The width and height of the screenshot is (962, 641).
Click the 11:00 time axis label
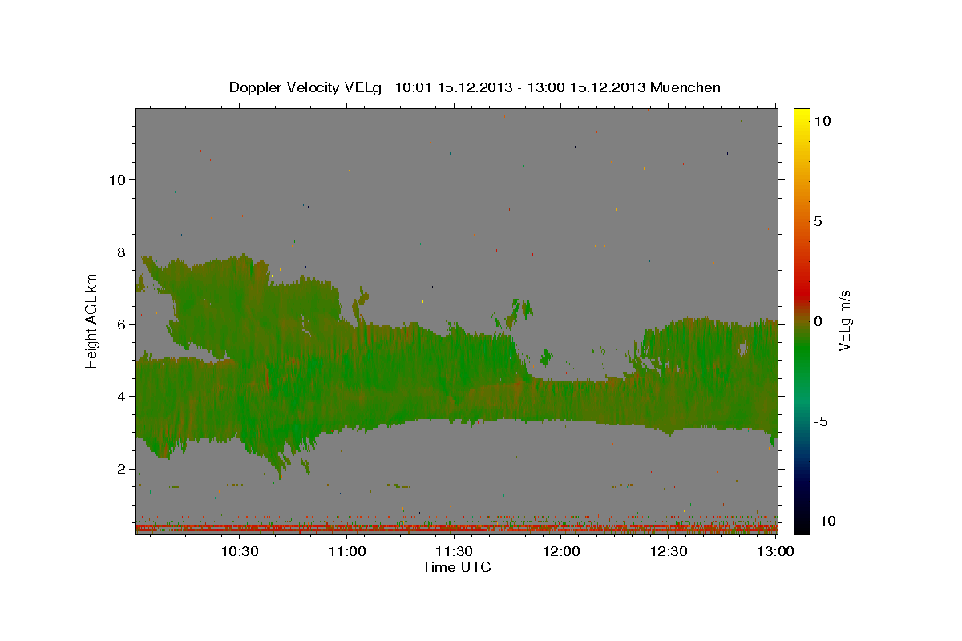tap(348, 552)
